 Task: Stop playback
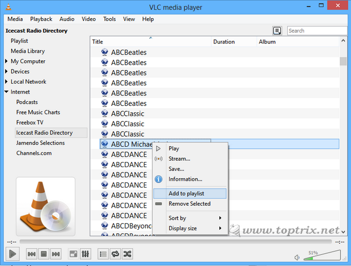tap(44, 254)
